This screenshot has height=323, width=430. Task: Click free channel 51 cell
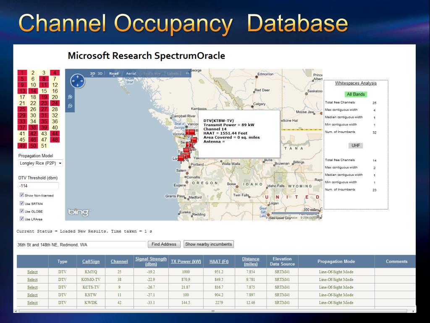(44, 146)
